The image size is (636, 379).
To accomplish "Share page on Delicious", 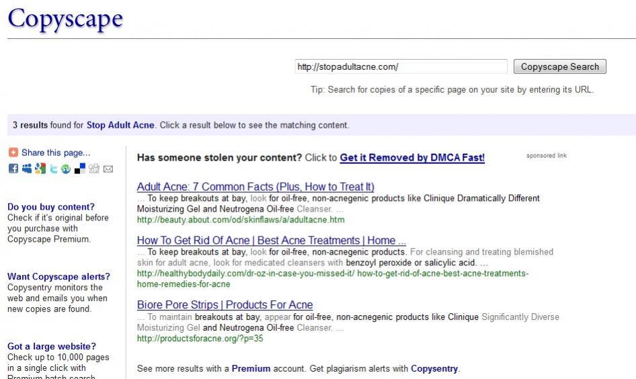I will click(80, 169).
